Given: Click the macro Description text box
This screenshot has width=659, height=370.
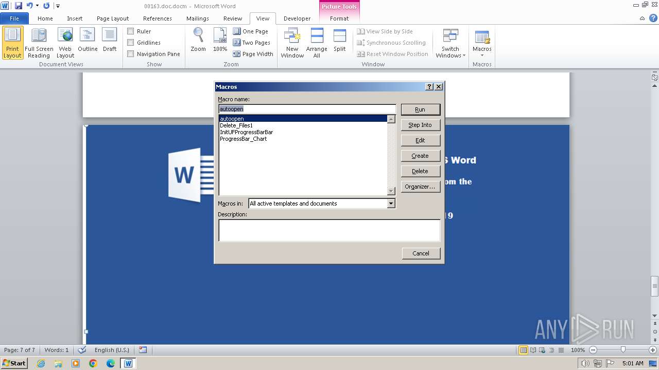Looking at the screenshot, I should point(329,230).
